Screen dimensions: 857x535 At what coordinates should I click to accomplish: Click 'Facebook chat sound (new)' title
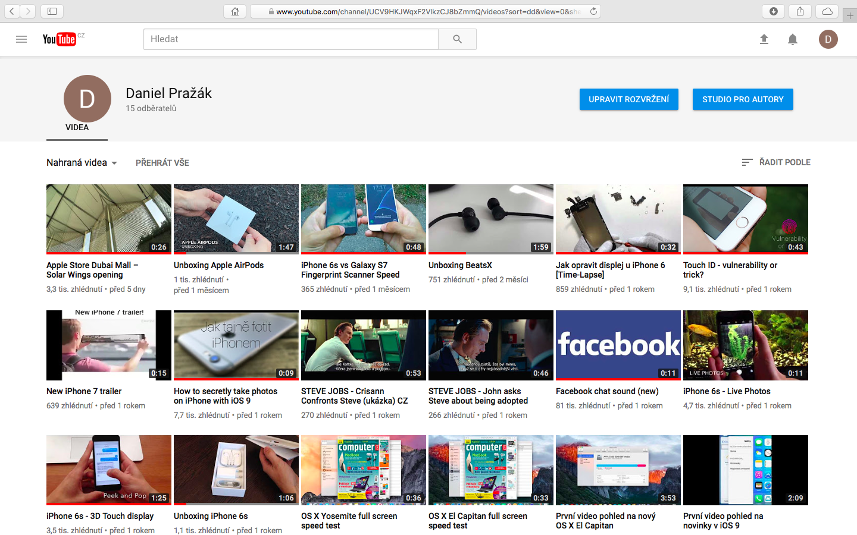[x=607, y=391]
